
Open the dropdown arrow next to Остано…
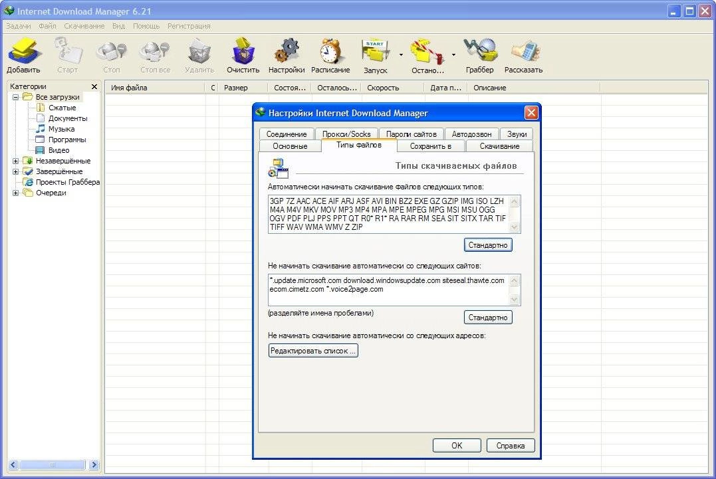tap(453, 54)
